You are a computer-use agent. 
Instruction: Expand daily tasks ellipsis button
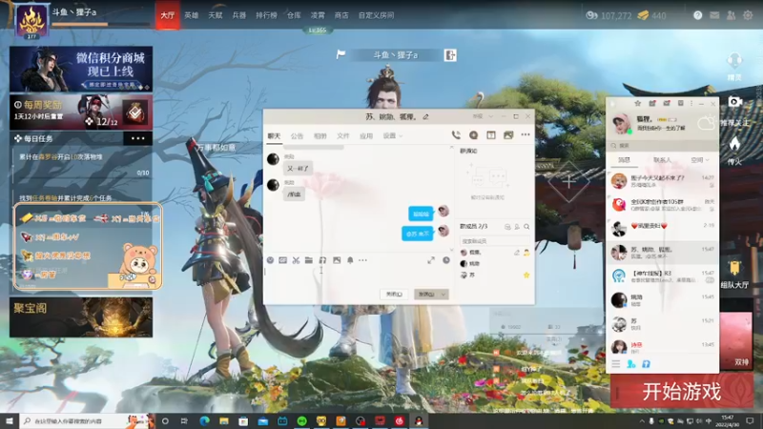click(137, 138)
